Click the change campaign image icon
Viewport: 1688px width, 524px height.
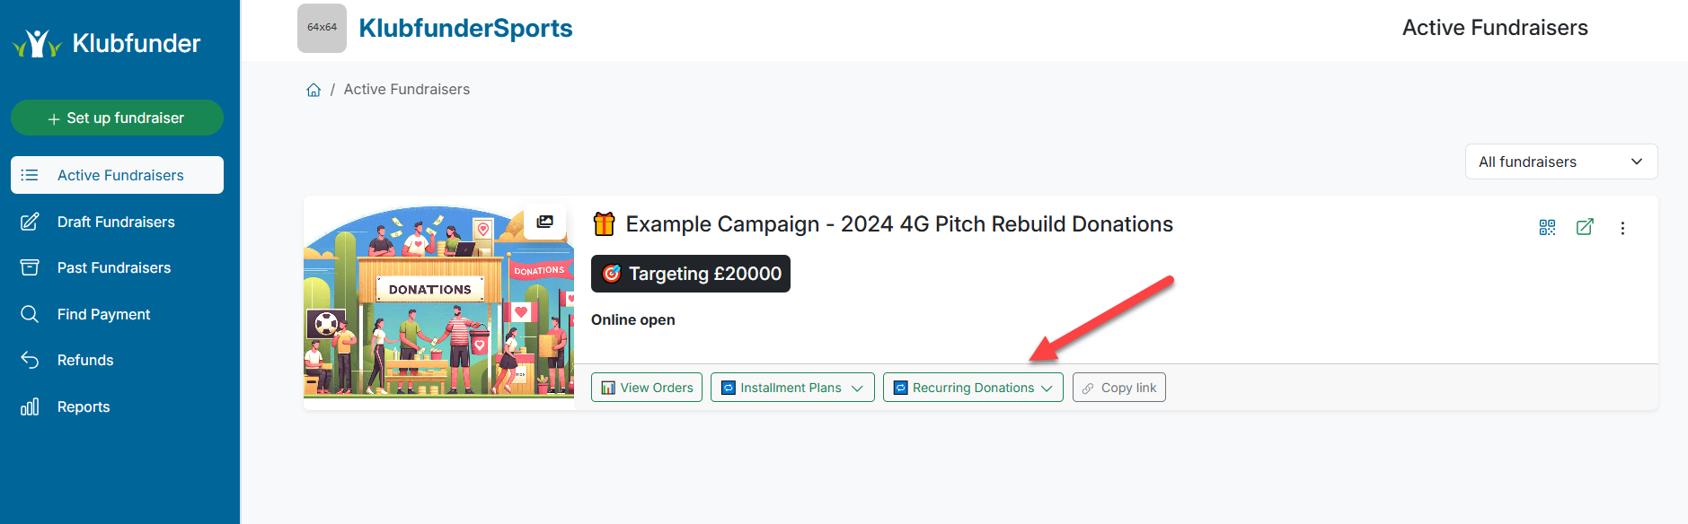pos(545,222)
